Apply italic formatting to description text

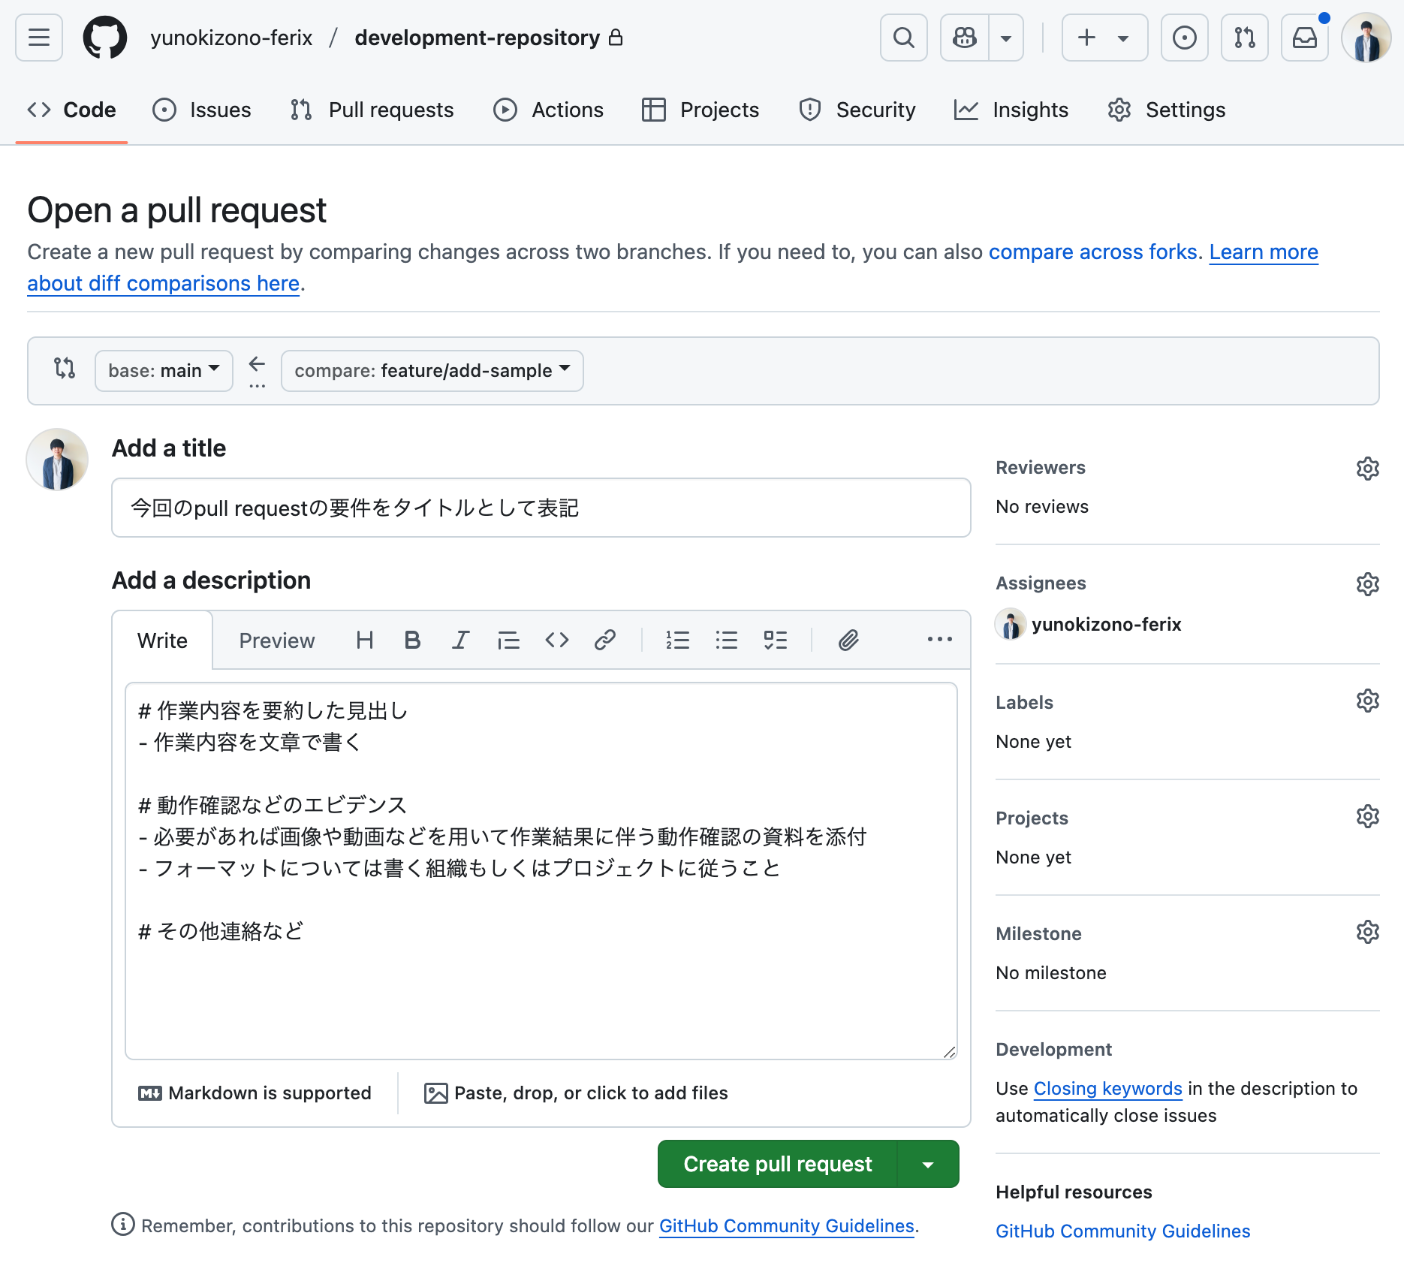click(x=460, y=640)
